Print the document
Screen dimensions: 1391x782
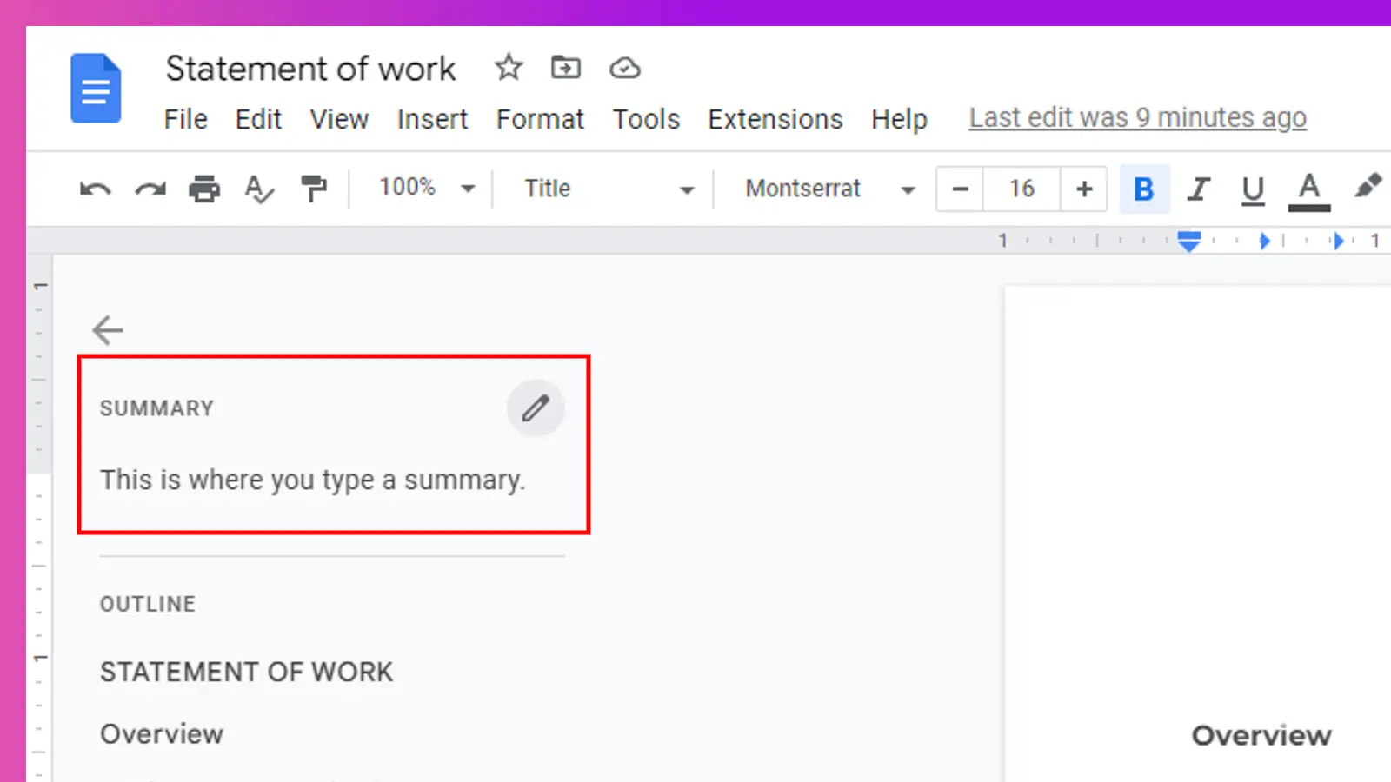(x=204, y=189)
